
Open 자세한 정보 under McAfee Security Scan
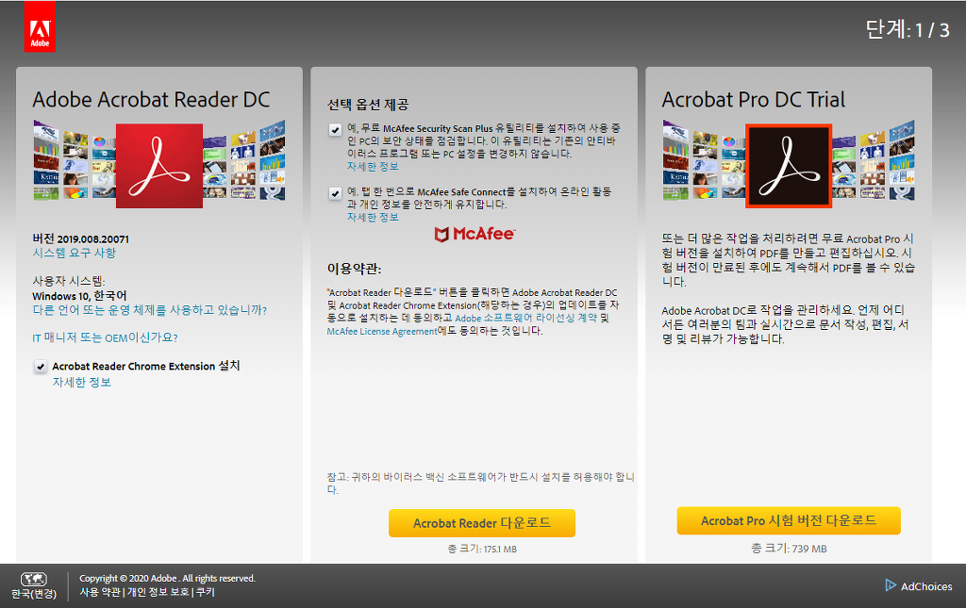pyautogui.click(x=373, y=167)
